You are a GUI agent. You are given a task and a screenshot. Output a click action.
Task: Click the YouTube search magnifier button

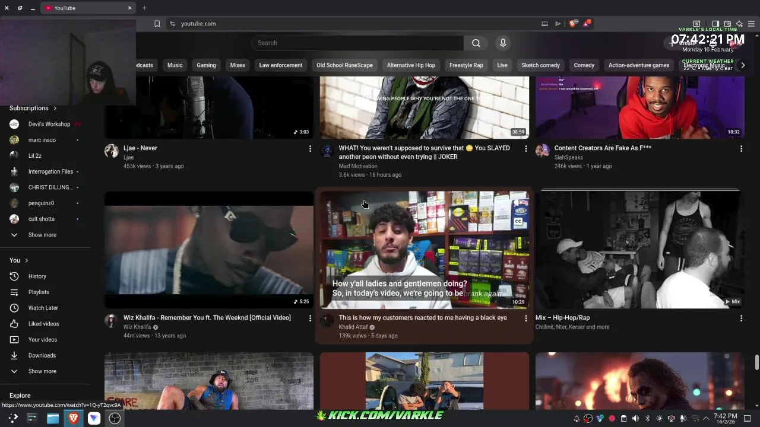[476, 43]
